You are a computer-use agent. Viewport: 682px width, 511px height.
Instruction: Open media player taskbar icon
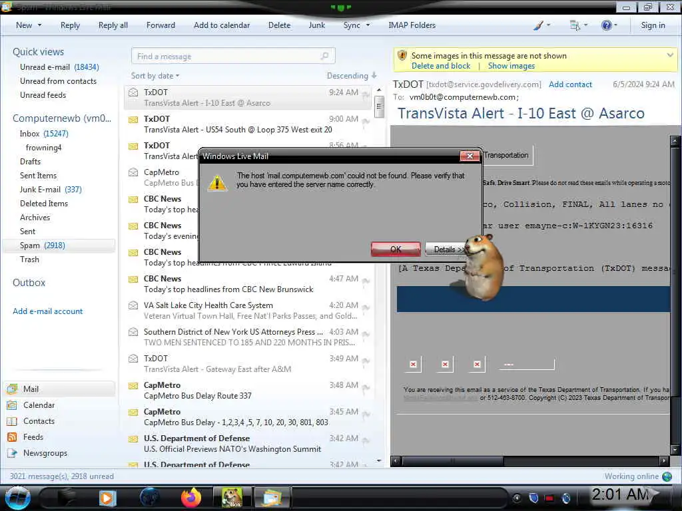coord(107,498)
